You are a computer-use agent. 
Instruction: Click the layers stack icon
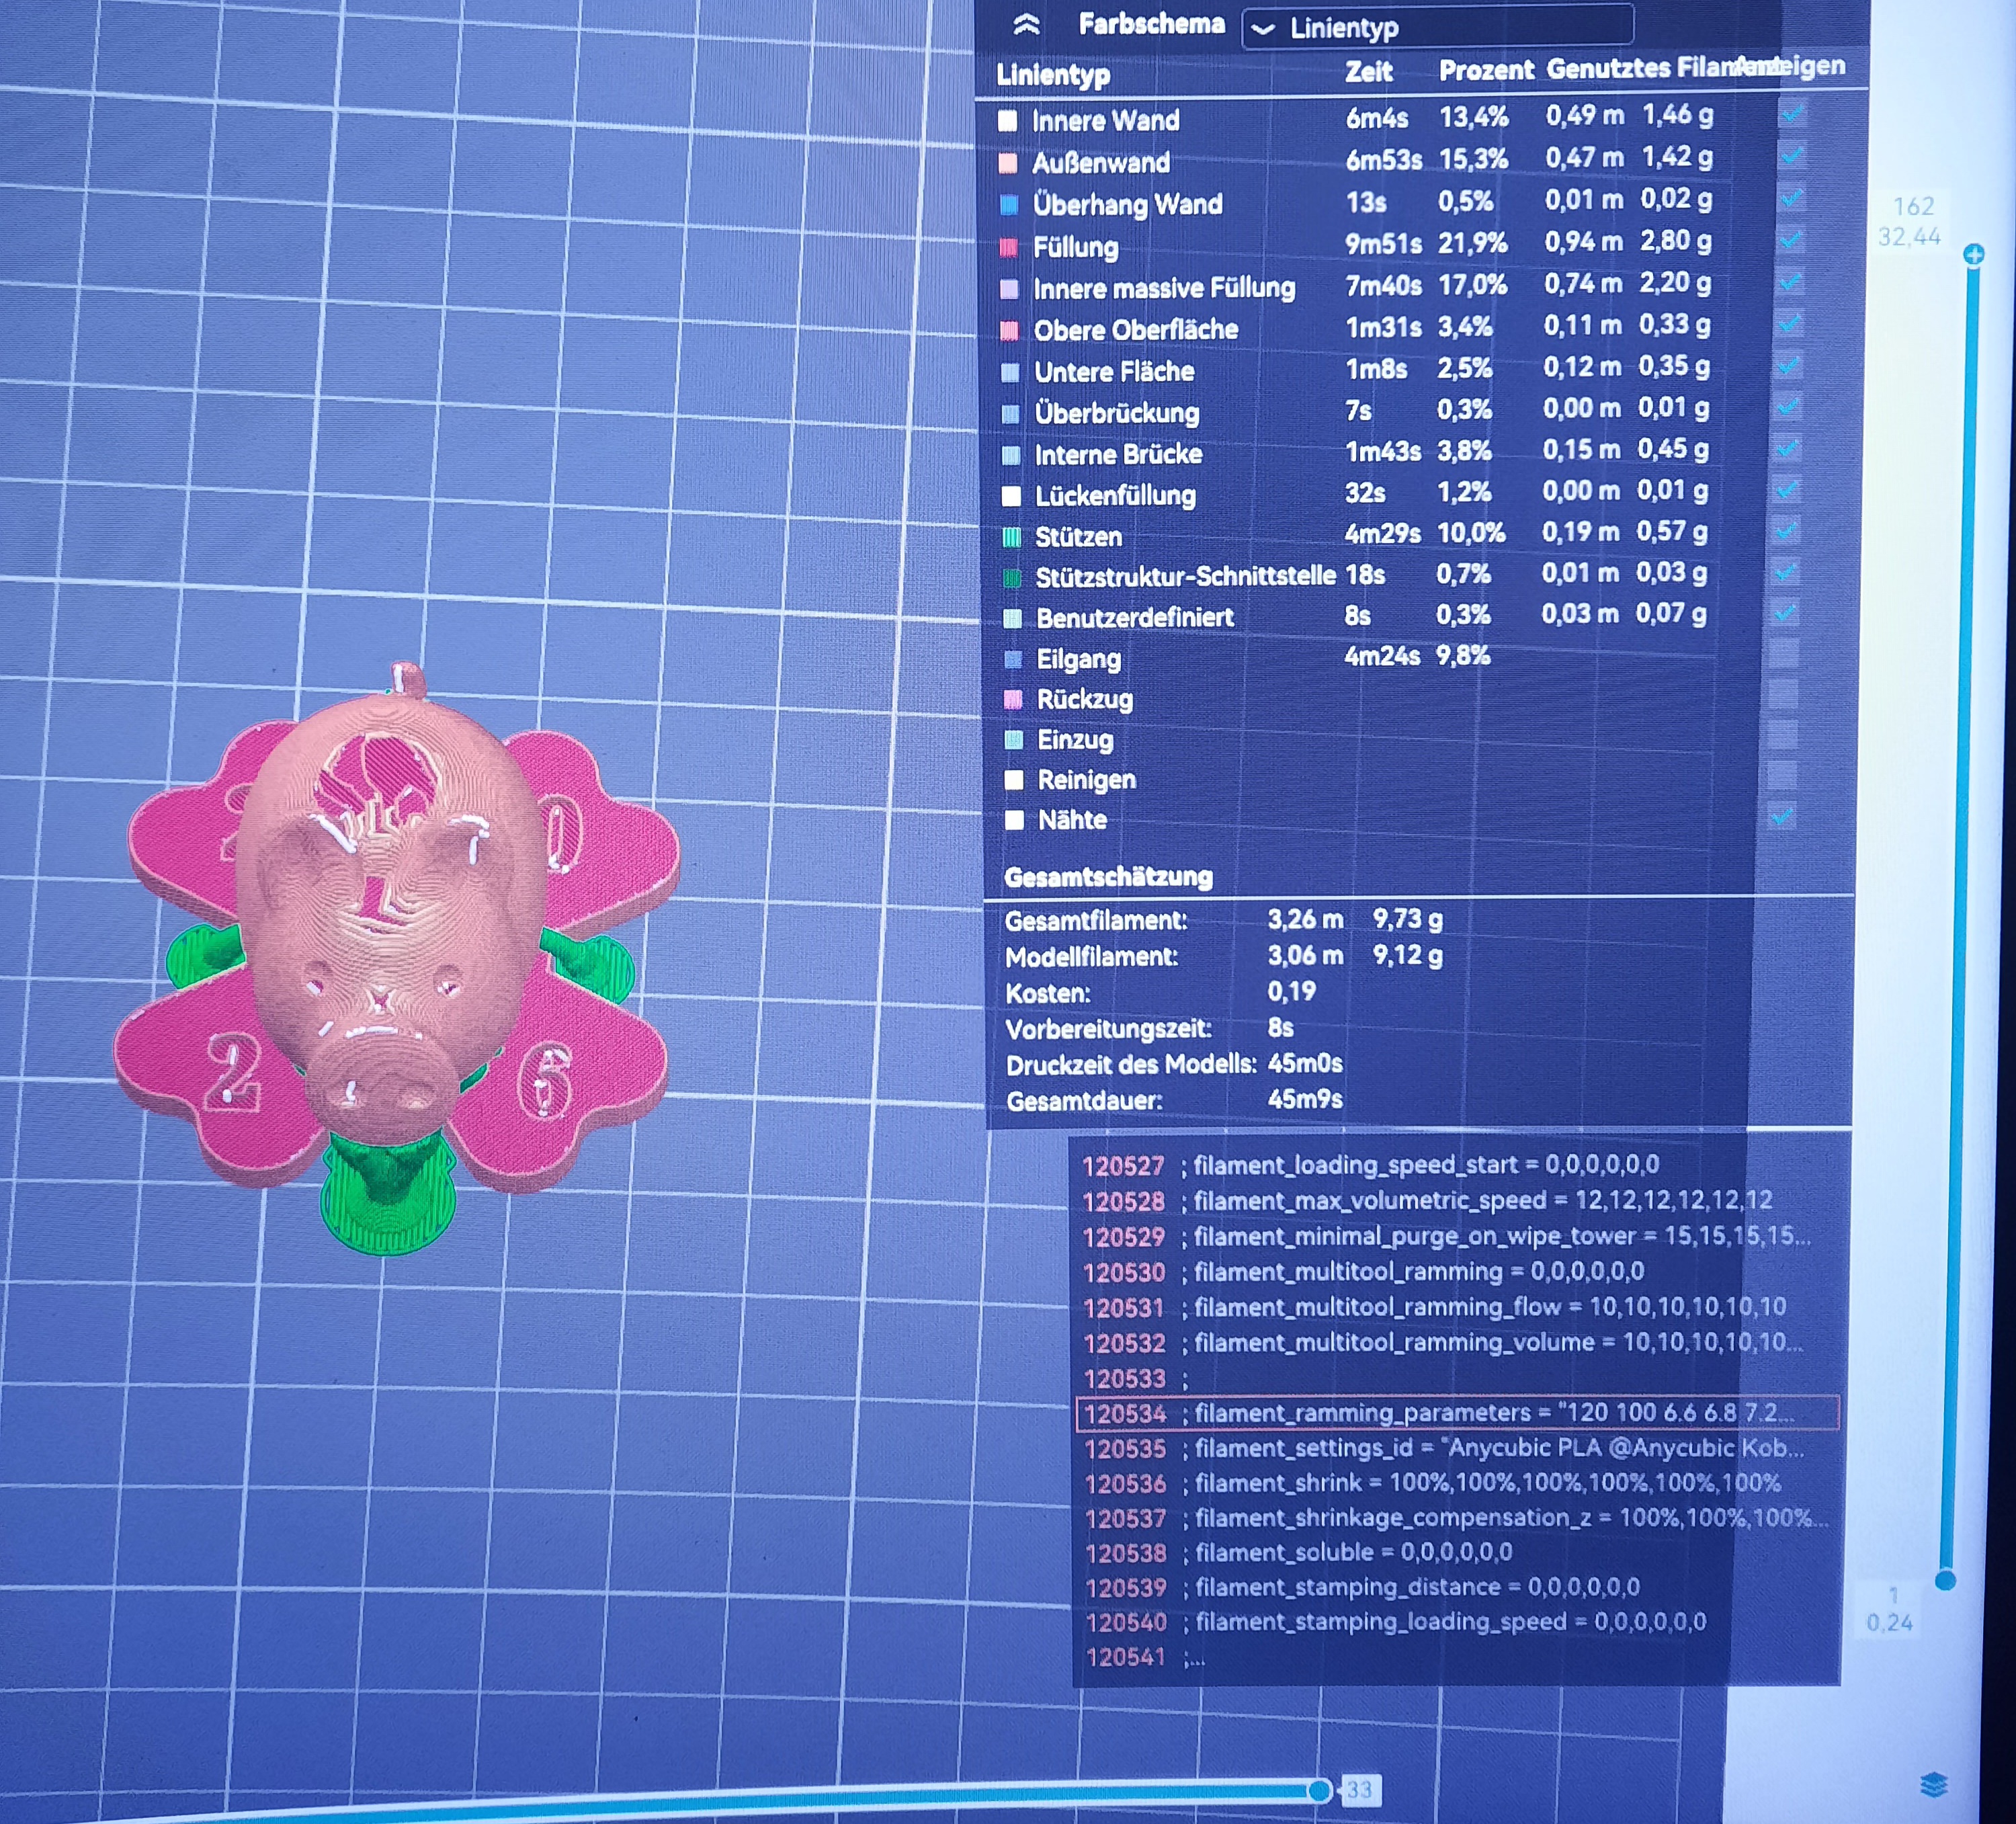(1934, 1784)
